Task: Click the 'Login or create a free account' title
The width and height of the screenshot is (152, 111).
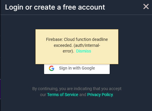Action: 55,7
